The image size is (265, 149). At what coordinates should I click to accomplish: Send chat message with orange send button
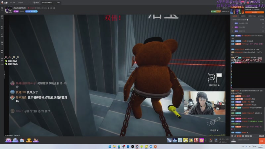[262, 141]
